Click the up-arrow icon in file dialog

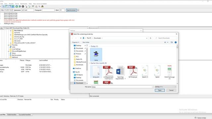coord(81,38)
